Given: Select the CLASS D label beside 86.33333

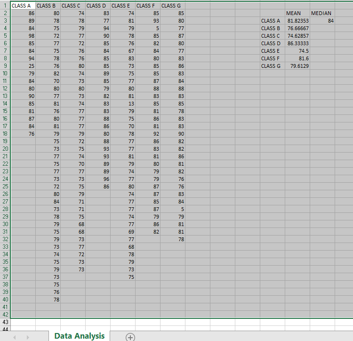Looking at the screenshot, I should [273, 43].
